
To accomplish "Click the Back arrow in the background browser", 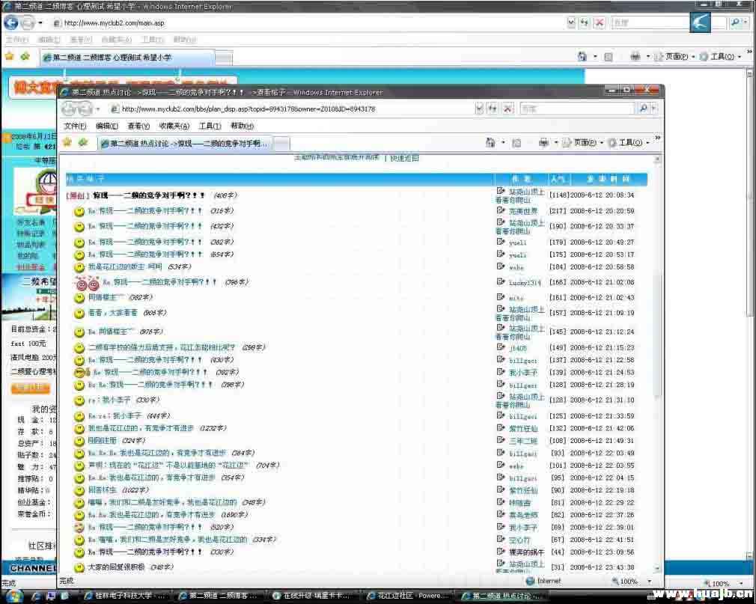I will (11, 23).
